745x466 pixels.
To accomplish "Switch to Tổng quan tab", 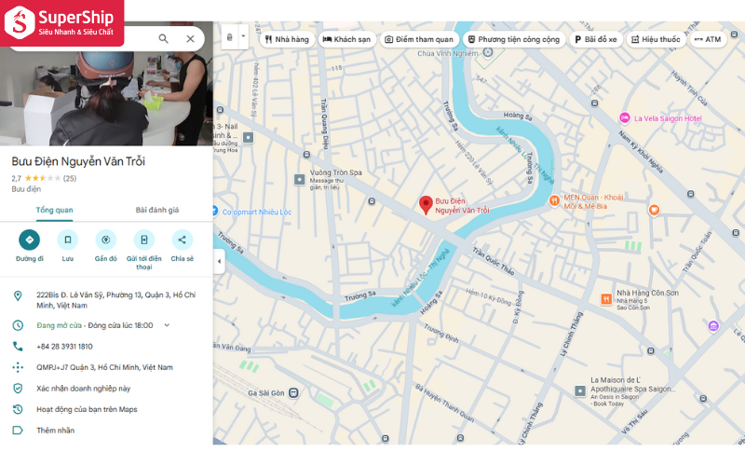I will pos(55,211).
